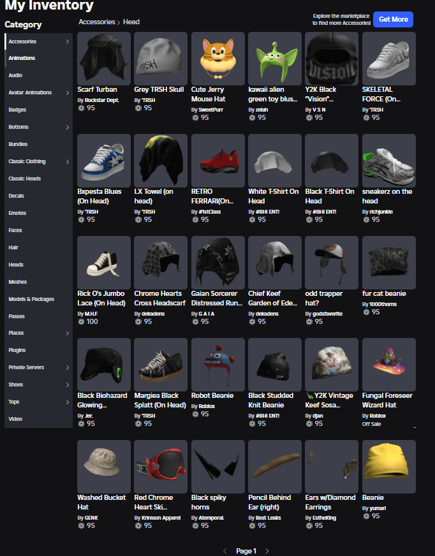Expand the Accessories category arrow
Screen dimensions: 435x556
tap(68, 42)
